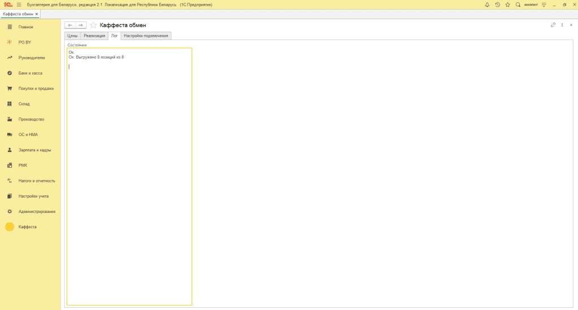Image resolution: width=578 pixels, height=310 pixels.
Task: Open the 1C main menu hamburger icon
Action: (19, 5)
